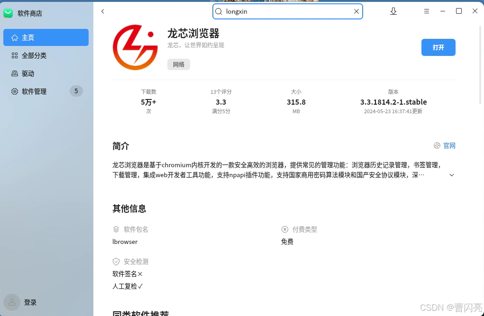
Task: Go to 主页 in the sidebar
Action: pos(46,37)
